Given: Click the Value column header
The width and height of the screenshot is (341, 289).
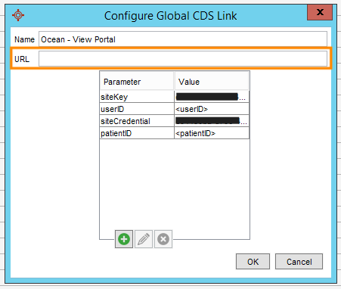Looking at the screenshot, I should click(x=212, y=82).
